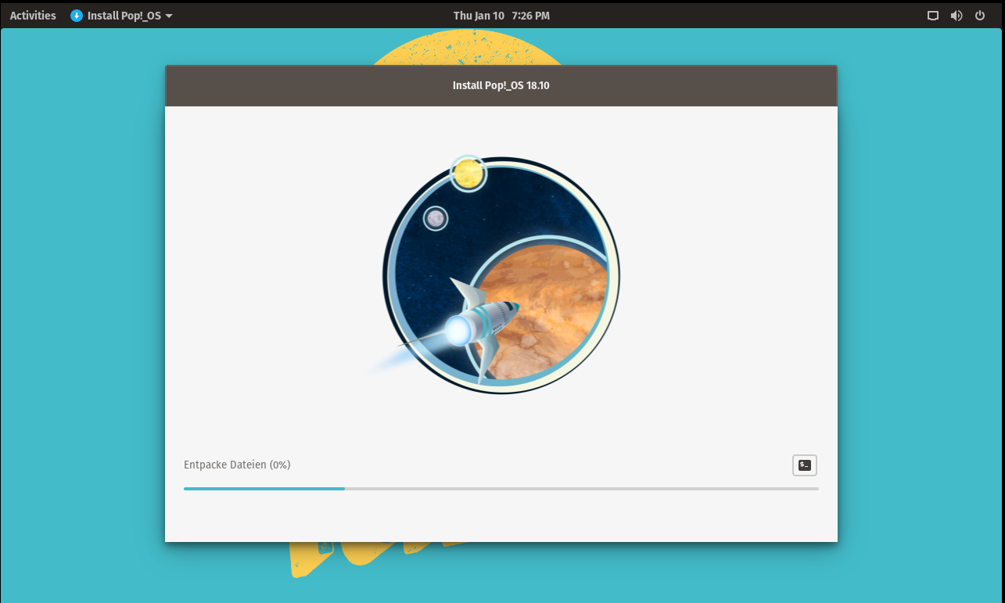Click the display icon in system tray
The height and width of the screenshot is (603, 1005).
[x=932, y=16]
